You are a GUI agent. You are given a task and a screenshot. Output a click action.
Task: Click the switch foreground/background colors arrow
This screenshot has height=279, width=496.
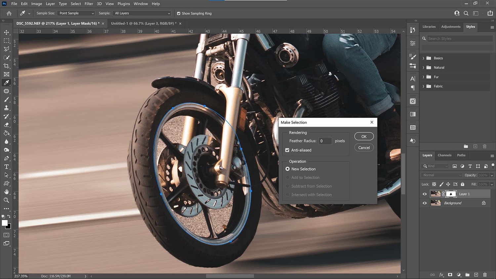tap(9, 217)
